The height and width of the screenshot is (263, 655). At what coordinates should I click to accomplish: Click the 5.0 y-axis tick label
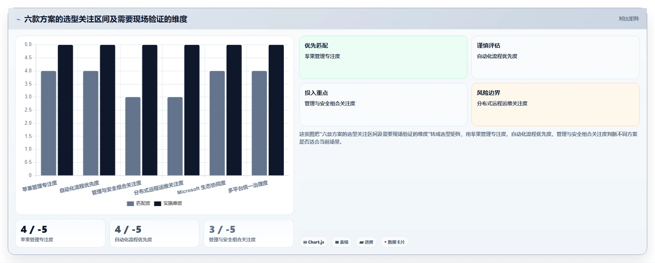click(x=28, y=45)
